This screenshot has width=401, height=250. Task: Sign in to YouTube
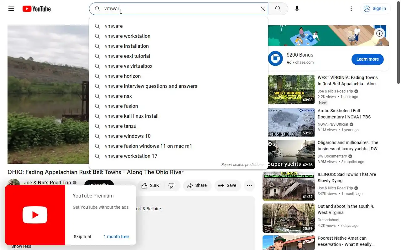375,9
